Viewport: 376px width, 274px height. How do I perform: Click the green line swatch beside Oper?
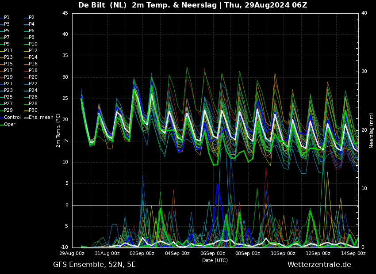click(x=2, y=124)
